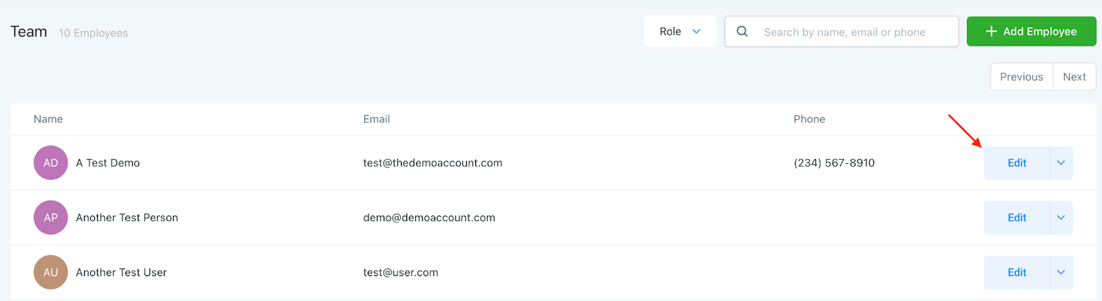1102x301 pixels.
Task: Open the Role filter dropdown
Action: pos(680,32)
